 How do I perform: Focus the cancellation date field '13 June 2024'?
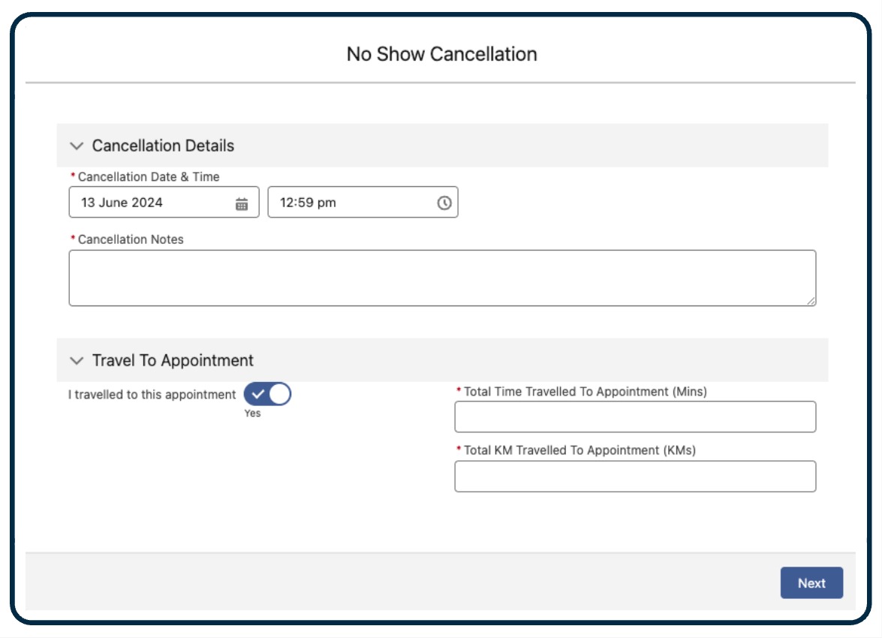[x=150, y=203]
